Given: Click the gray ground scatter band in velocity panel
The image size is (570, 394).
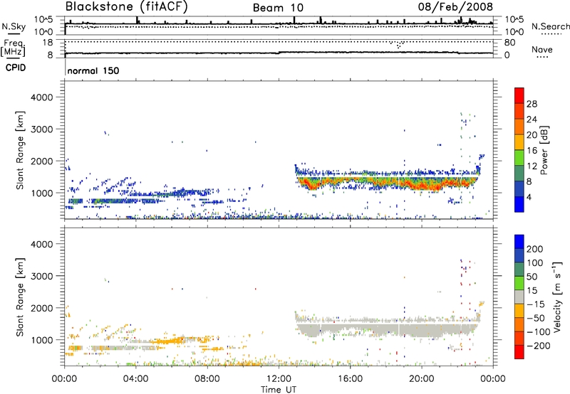Looking at the screenshot, I should 389,329.
